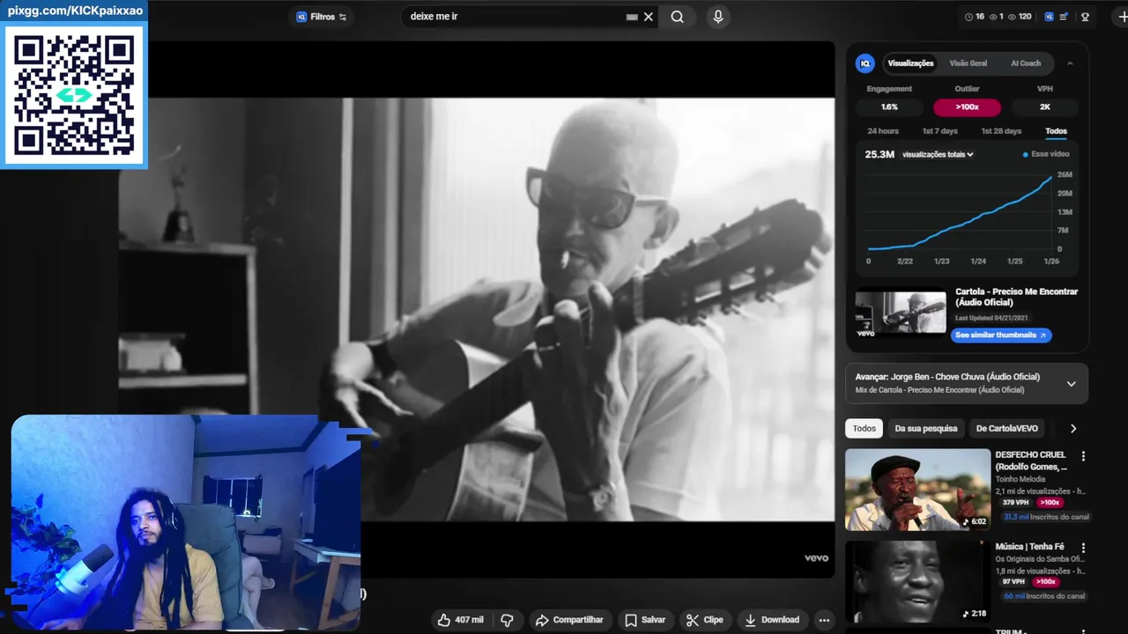Switch to the AI Coach tab
1128x634 pixels.
pyautogui.click(x=1026, y=63)
